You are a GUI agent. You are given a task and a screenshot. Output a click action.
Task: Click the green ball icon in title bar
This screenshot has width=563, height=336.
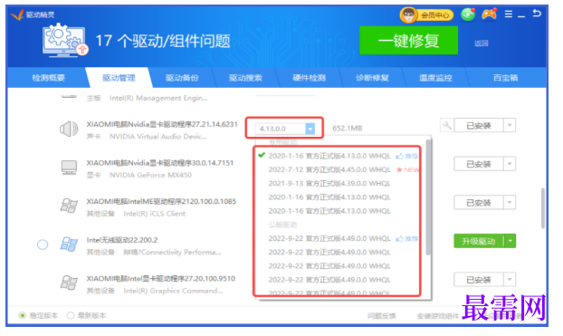click(468, 14)
